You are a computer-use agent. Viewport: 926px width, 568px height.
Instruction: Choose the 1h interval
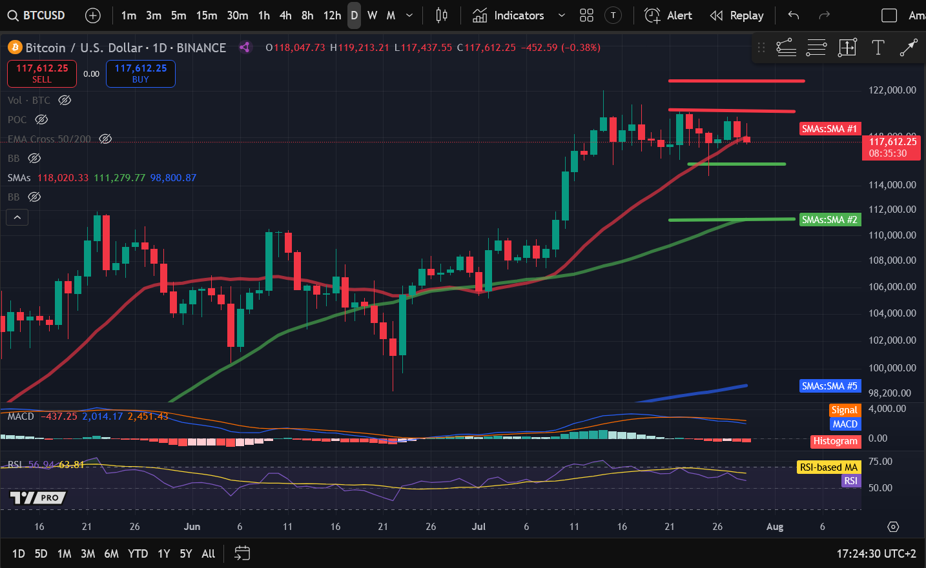pos(264,15)
